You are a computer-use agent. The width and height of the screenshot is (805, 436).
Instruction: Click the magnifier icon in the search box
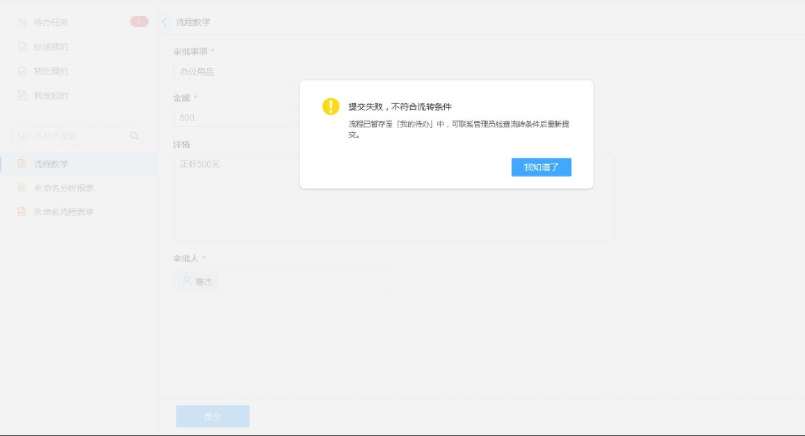click(x=134, y=136)
